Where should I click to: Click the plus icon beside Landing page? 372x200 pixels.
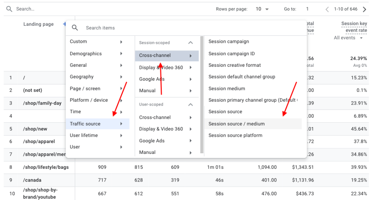(x=65, y=24)
